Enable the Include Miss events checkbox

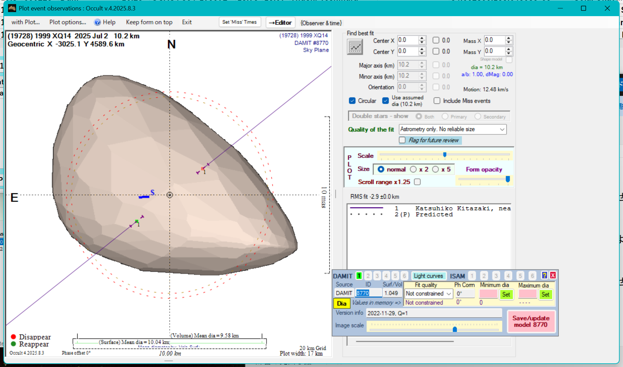click(x=437, y=101)
